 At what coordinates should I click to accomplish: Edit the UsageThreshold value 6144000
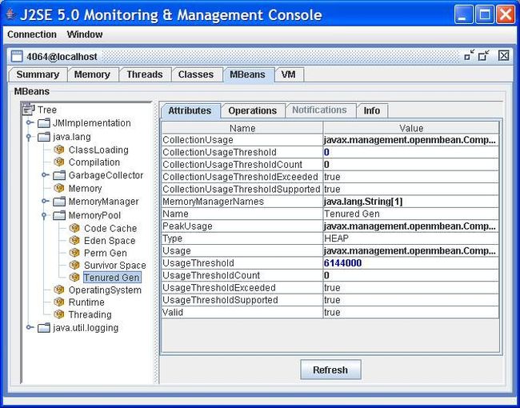tap(411, 263)
